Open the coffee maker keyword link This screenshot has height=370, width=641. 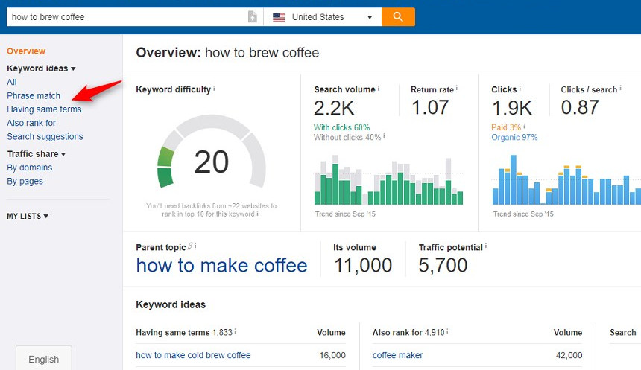pyautogui.click(x=397, y=355)
